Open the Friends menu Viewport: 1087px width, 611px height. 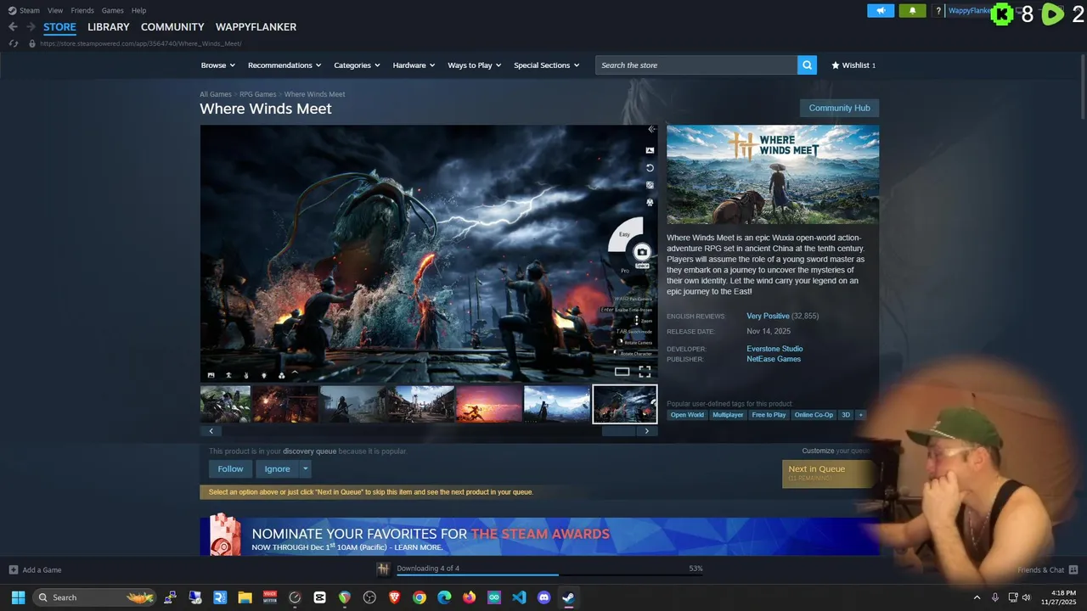pos(82,10)
